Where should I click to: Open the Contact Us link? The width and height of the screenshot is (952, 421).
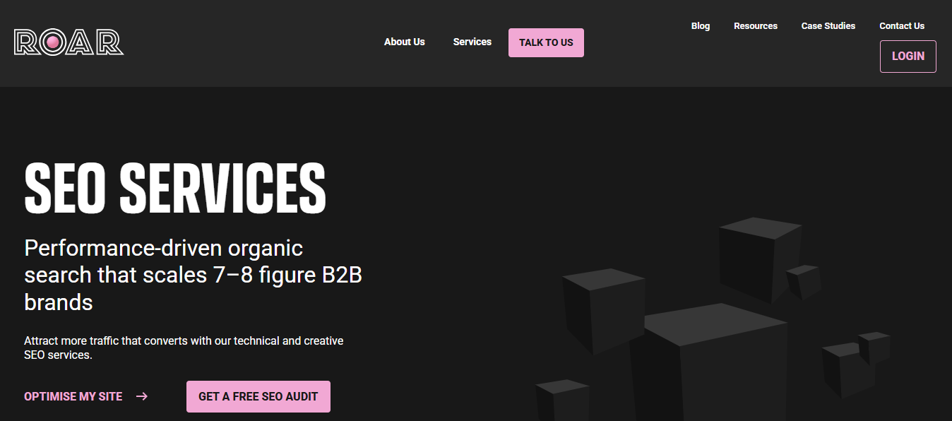tap(902, 26)
